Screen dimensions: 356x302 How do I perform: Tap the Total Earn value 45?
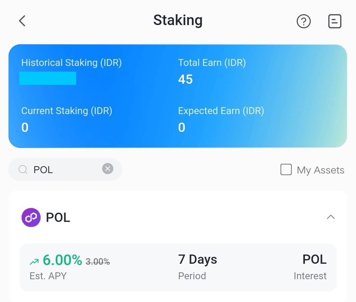tap(185, 79)
